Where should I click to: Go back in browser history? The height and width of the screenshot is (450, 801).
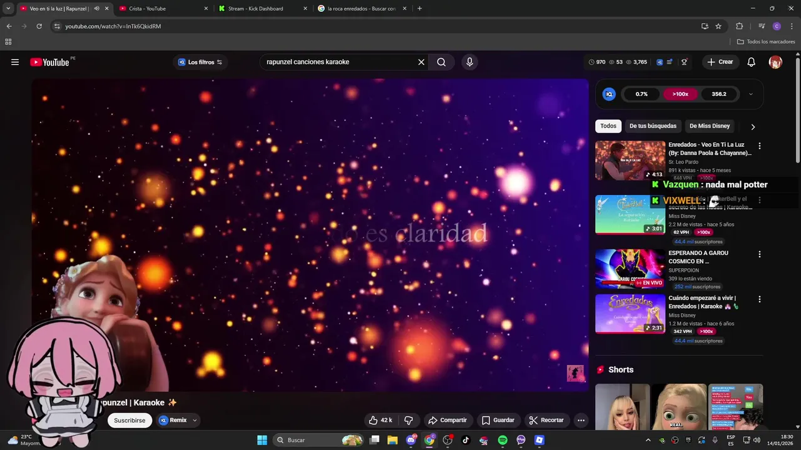point(9,26)
